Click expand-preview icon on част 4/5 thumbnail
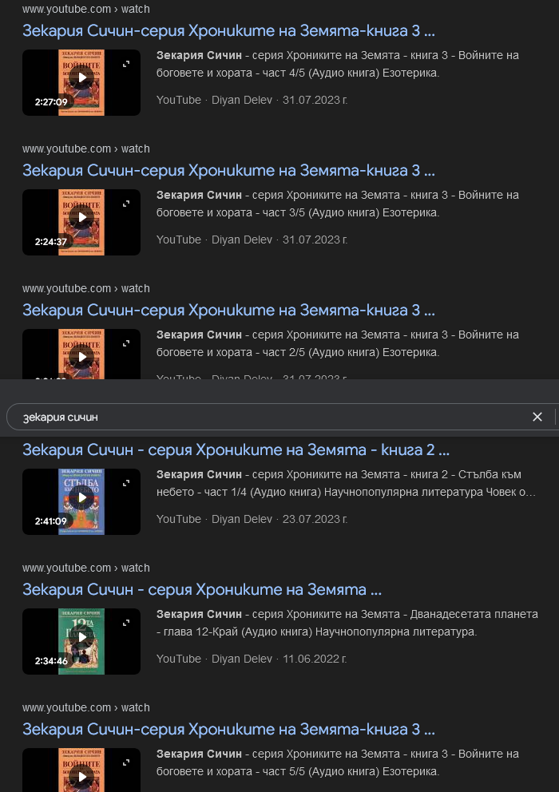Image resolution: width=559 pixels, height=792 pixels. (x=125, y=64)
